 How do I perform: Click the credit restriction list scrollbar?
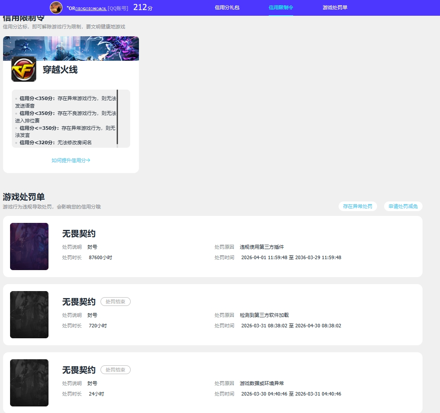pyautogui.click(x=117, y=117)
